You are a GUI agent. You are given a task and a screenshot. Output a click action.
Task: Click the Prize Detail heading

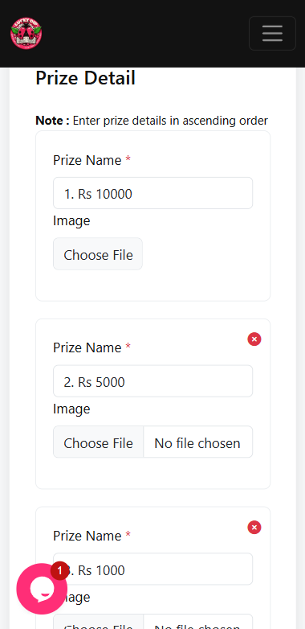(x=86, y=78)
